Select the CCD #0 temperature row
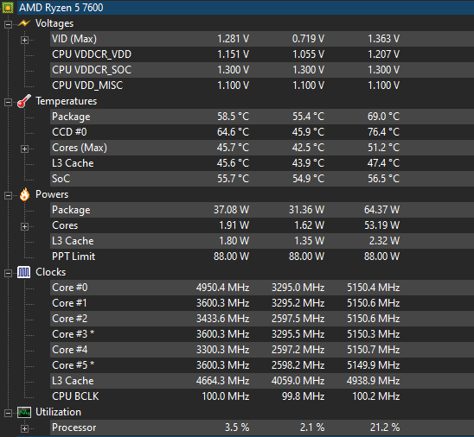 click(x=262, y=132)
